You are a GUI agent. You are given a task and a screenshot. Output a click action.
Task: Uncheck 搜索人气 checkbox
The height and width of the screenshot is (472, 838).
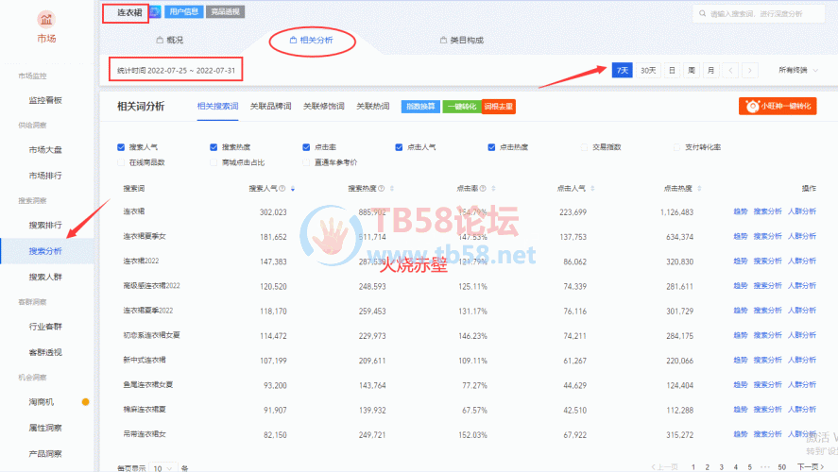pyautogui.click(x=121, y=147)
